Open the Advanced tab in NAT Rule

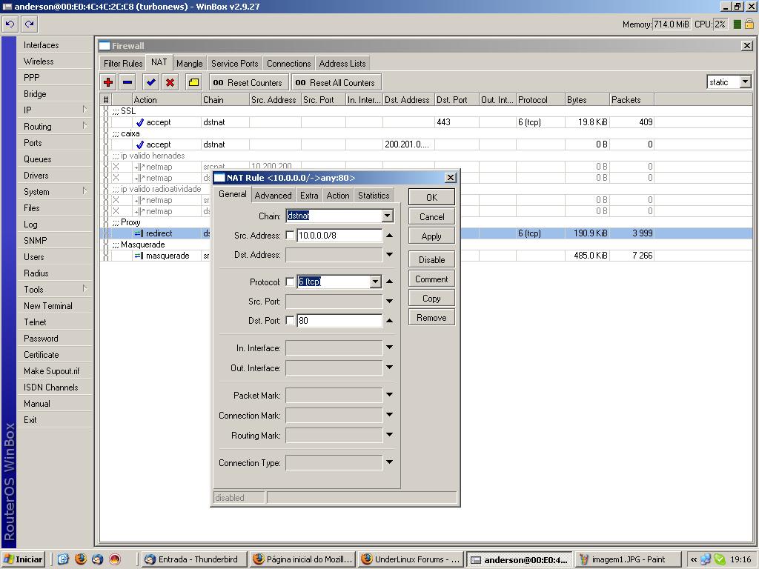pos(273,196)
